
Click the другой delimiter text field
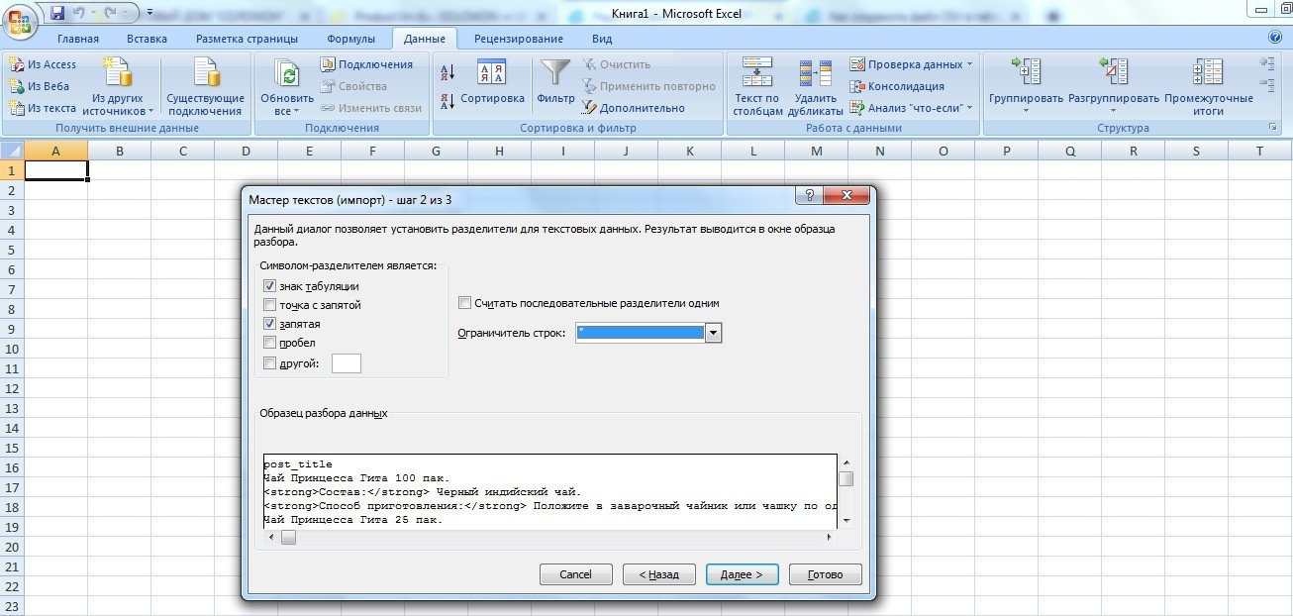coord(347,363)
